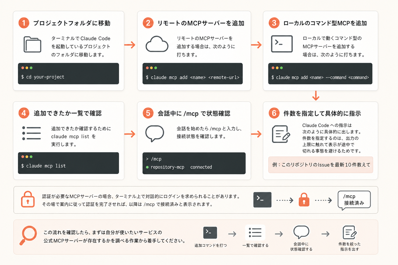Select the line この流れを確認したら、まずは自分が使いたいサービスの

103,232
